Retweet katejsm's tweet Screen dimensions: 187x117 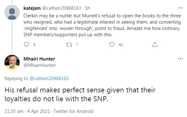pos(69,44)
